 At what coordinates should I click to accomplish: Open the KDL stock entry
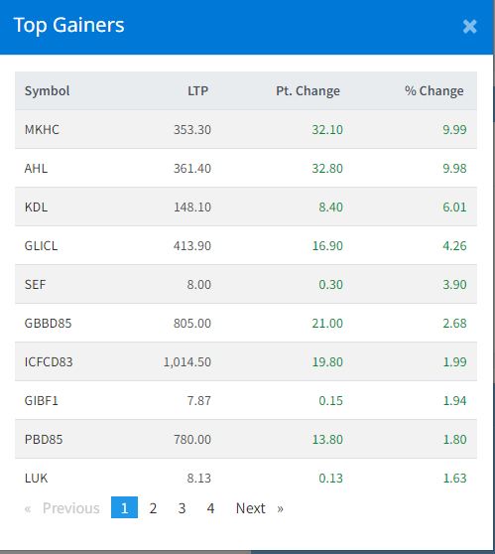tap(36, 207)
